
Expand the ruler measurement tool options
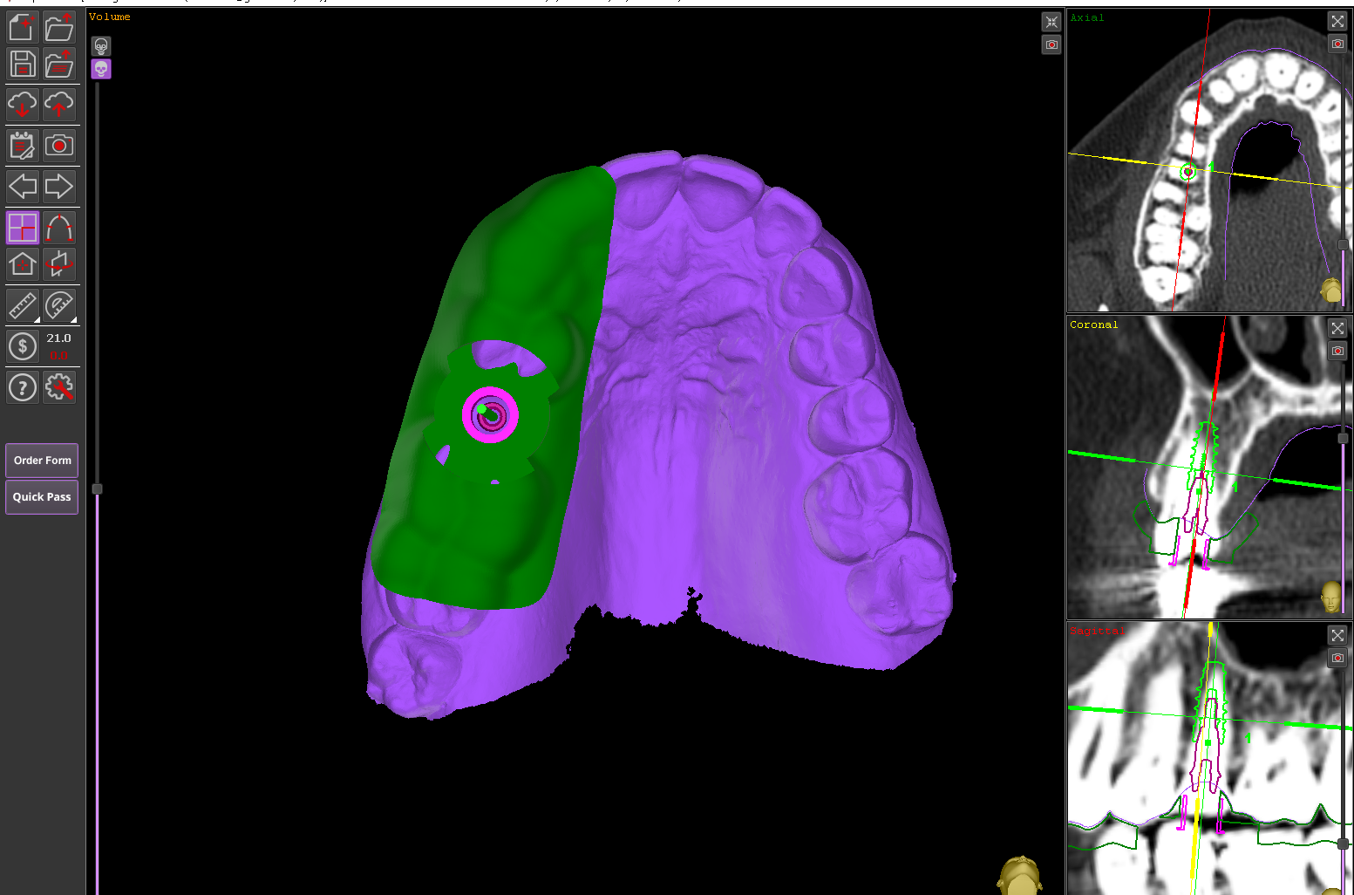tap(23, 306)
